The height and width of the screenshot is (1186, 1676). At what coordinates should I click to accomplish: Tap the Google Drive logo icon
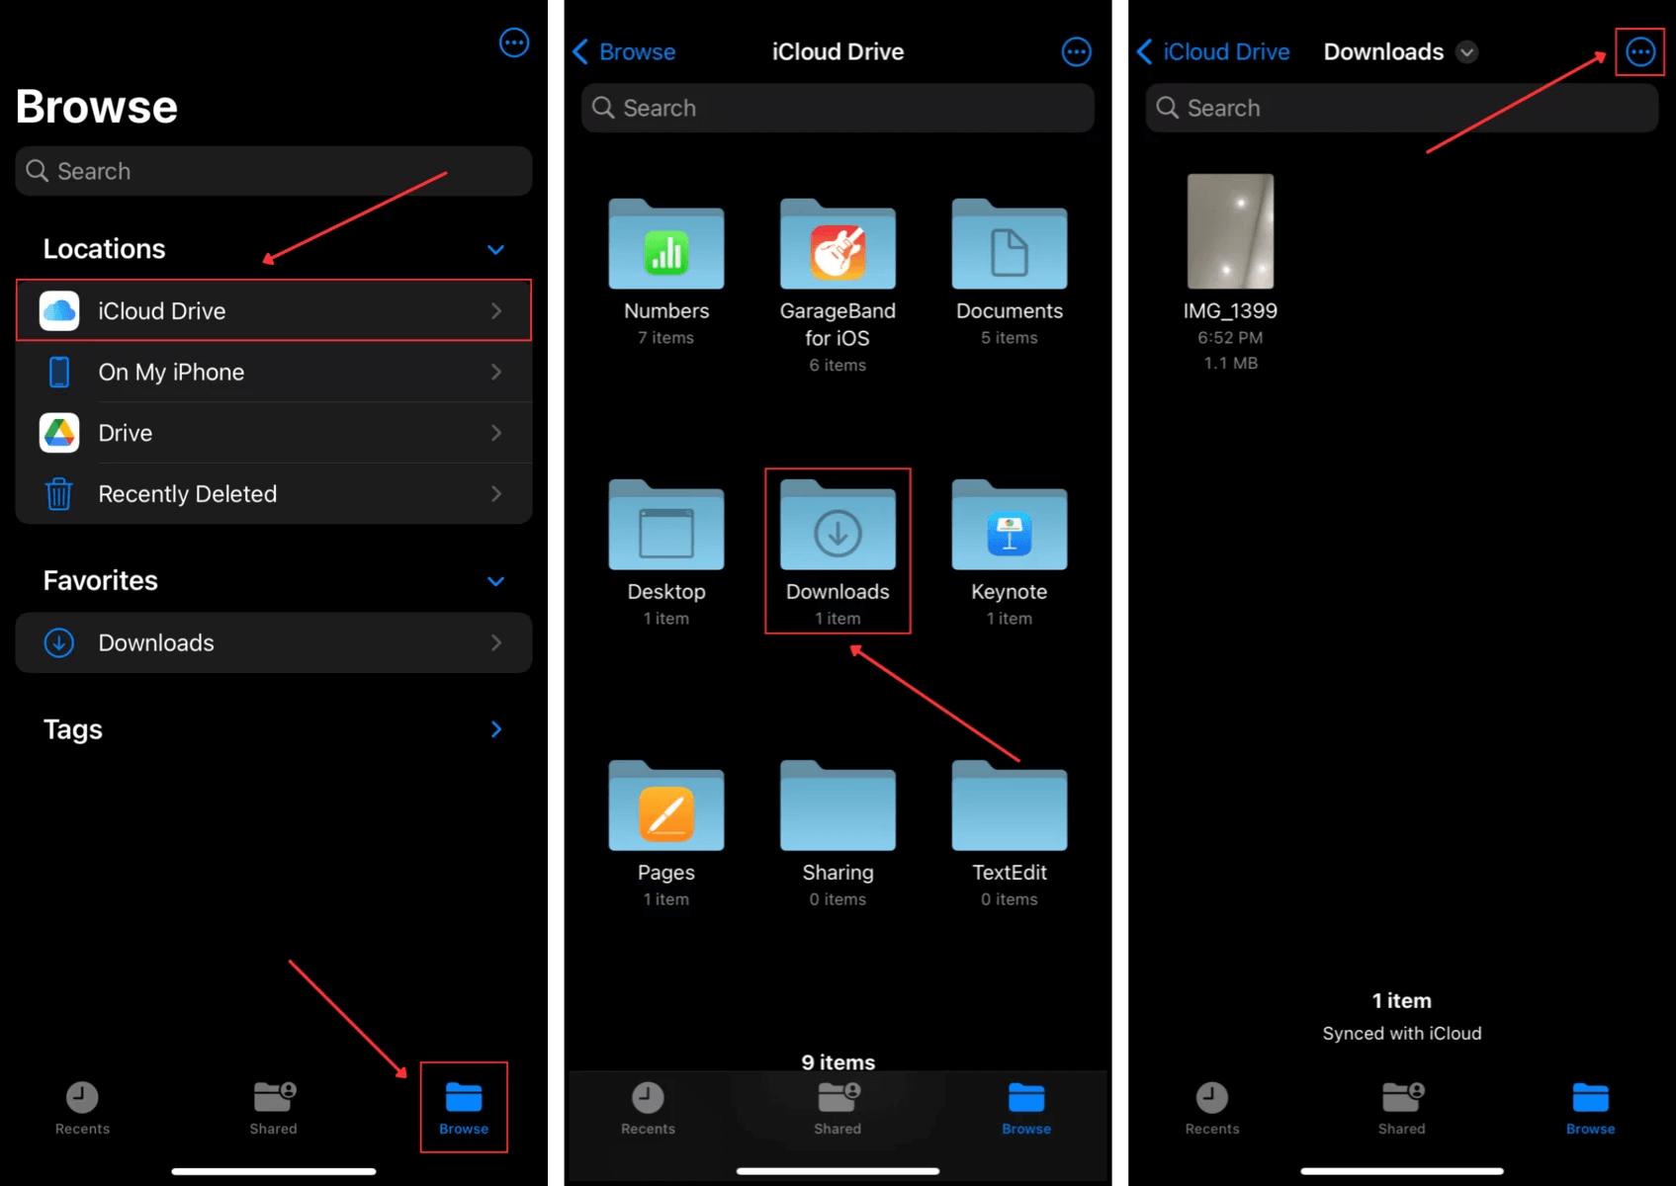click(x=59, y=433)
